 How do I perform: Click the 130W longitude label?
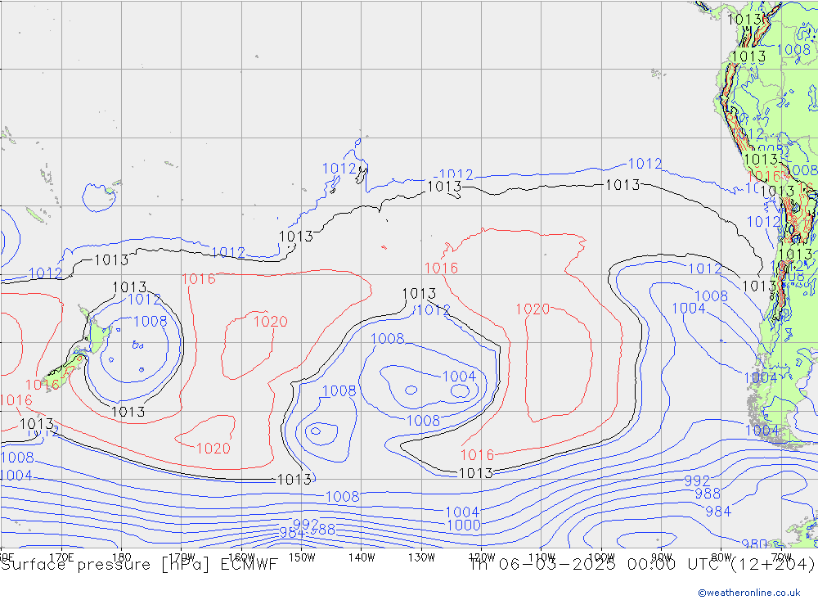tap(421, 557)
